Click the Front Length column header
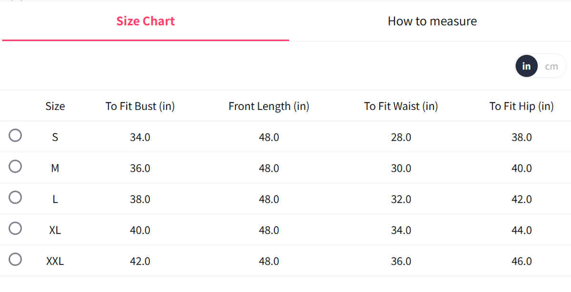The width and height of the screenshot is (571, 292). point(269,106)
